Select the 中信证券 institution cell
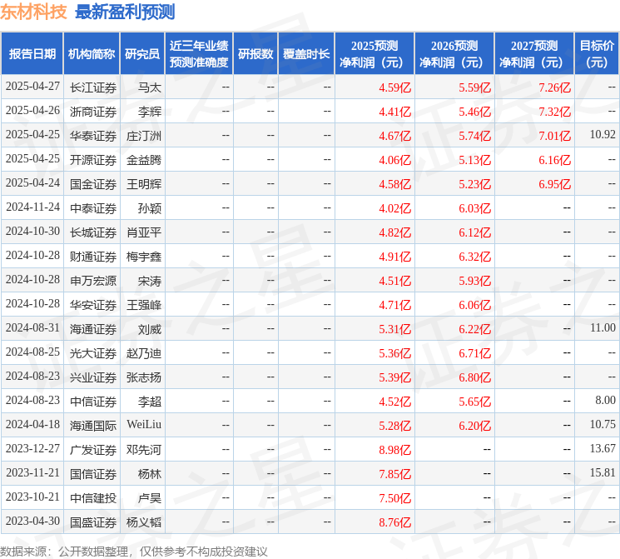Image resolution: width=620 pixels, height=559 pixels. point(93,402)
